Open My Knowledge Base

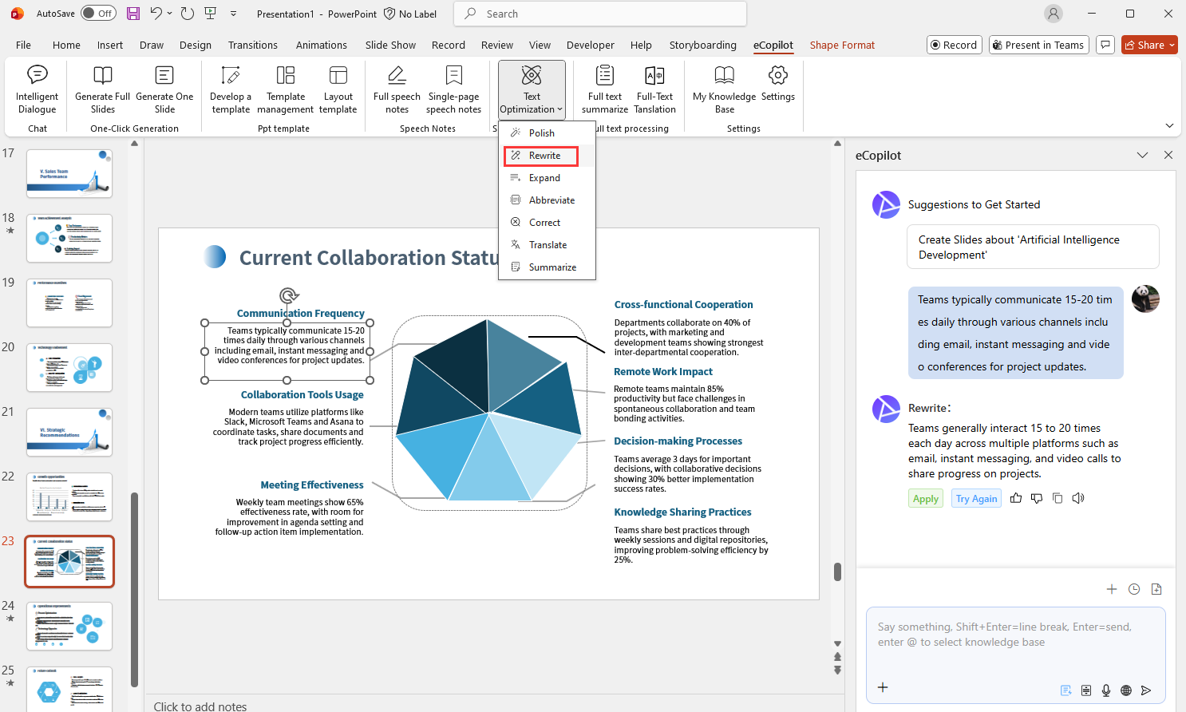pyautogui.click(x=724, y=89)
